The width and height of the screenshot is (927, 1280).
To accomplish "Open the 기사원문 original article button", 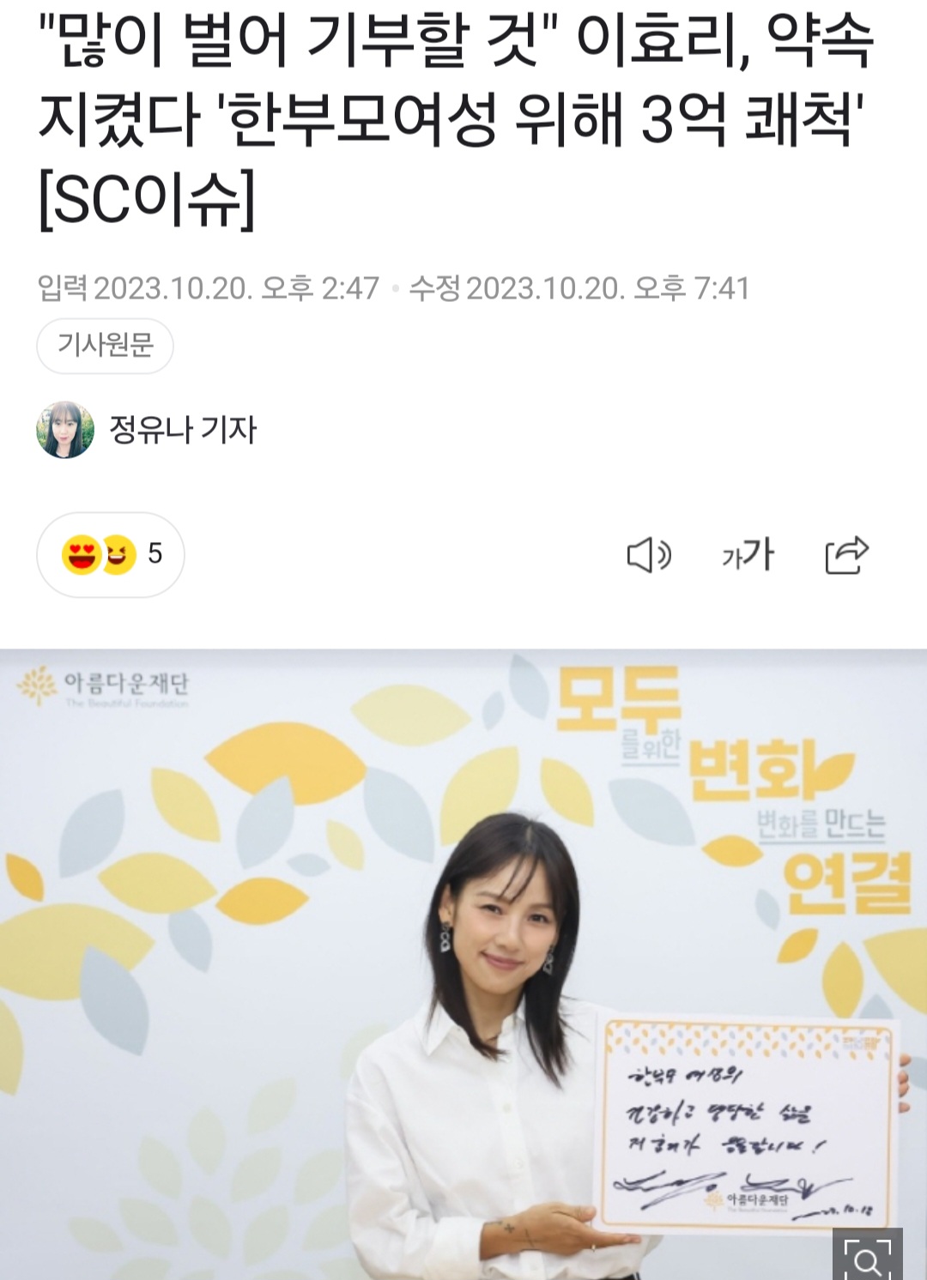I will pos(105,346).
